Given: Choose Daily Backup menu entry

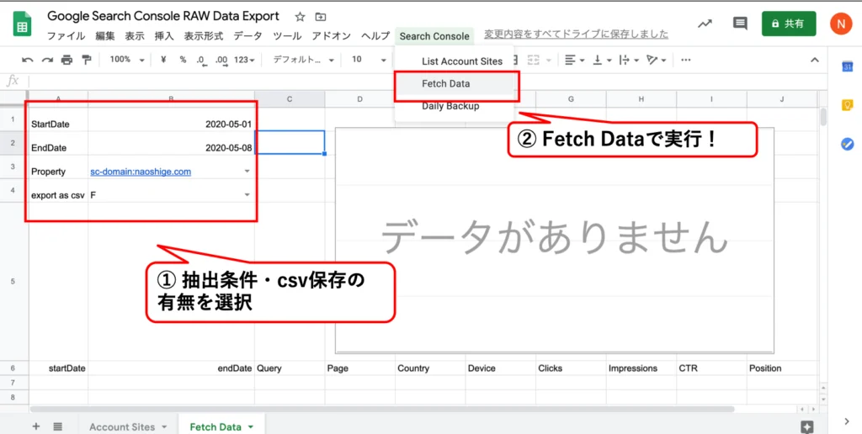Looking at the screenshot, I should point(454,106).
